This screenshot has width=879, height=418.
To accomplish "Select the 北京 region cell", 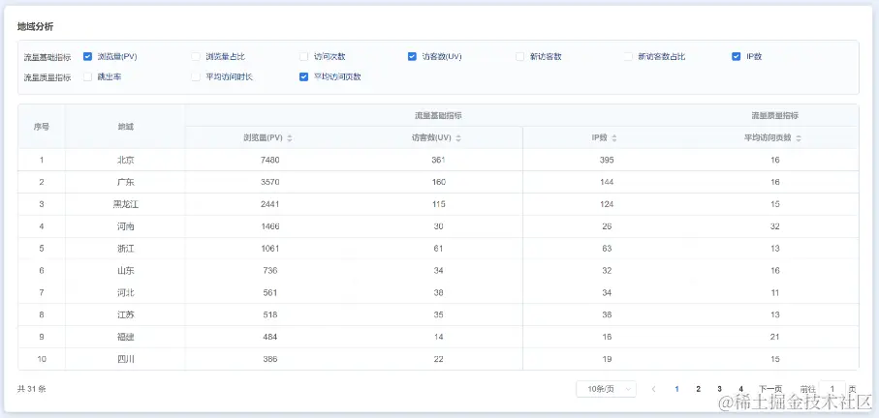I will (126, 160).
